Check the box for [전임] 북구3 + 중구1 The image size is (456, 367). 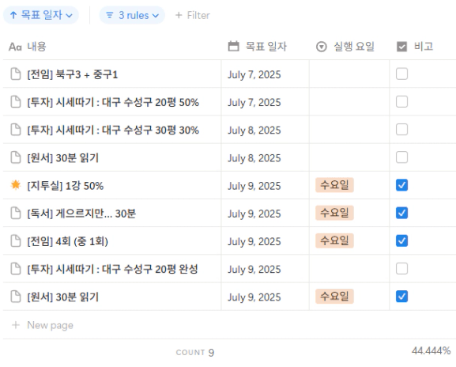(x=401, y=74)
